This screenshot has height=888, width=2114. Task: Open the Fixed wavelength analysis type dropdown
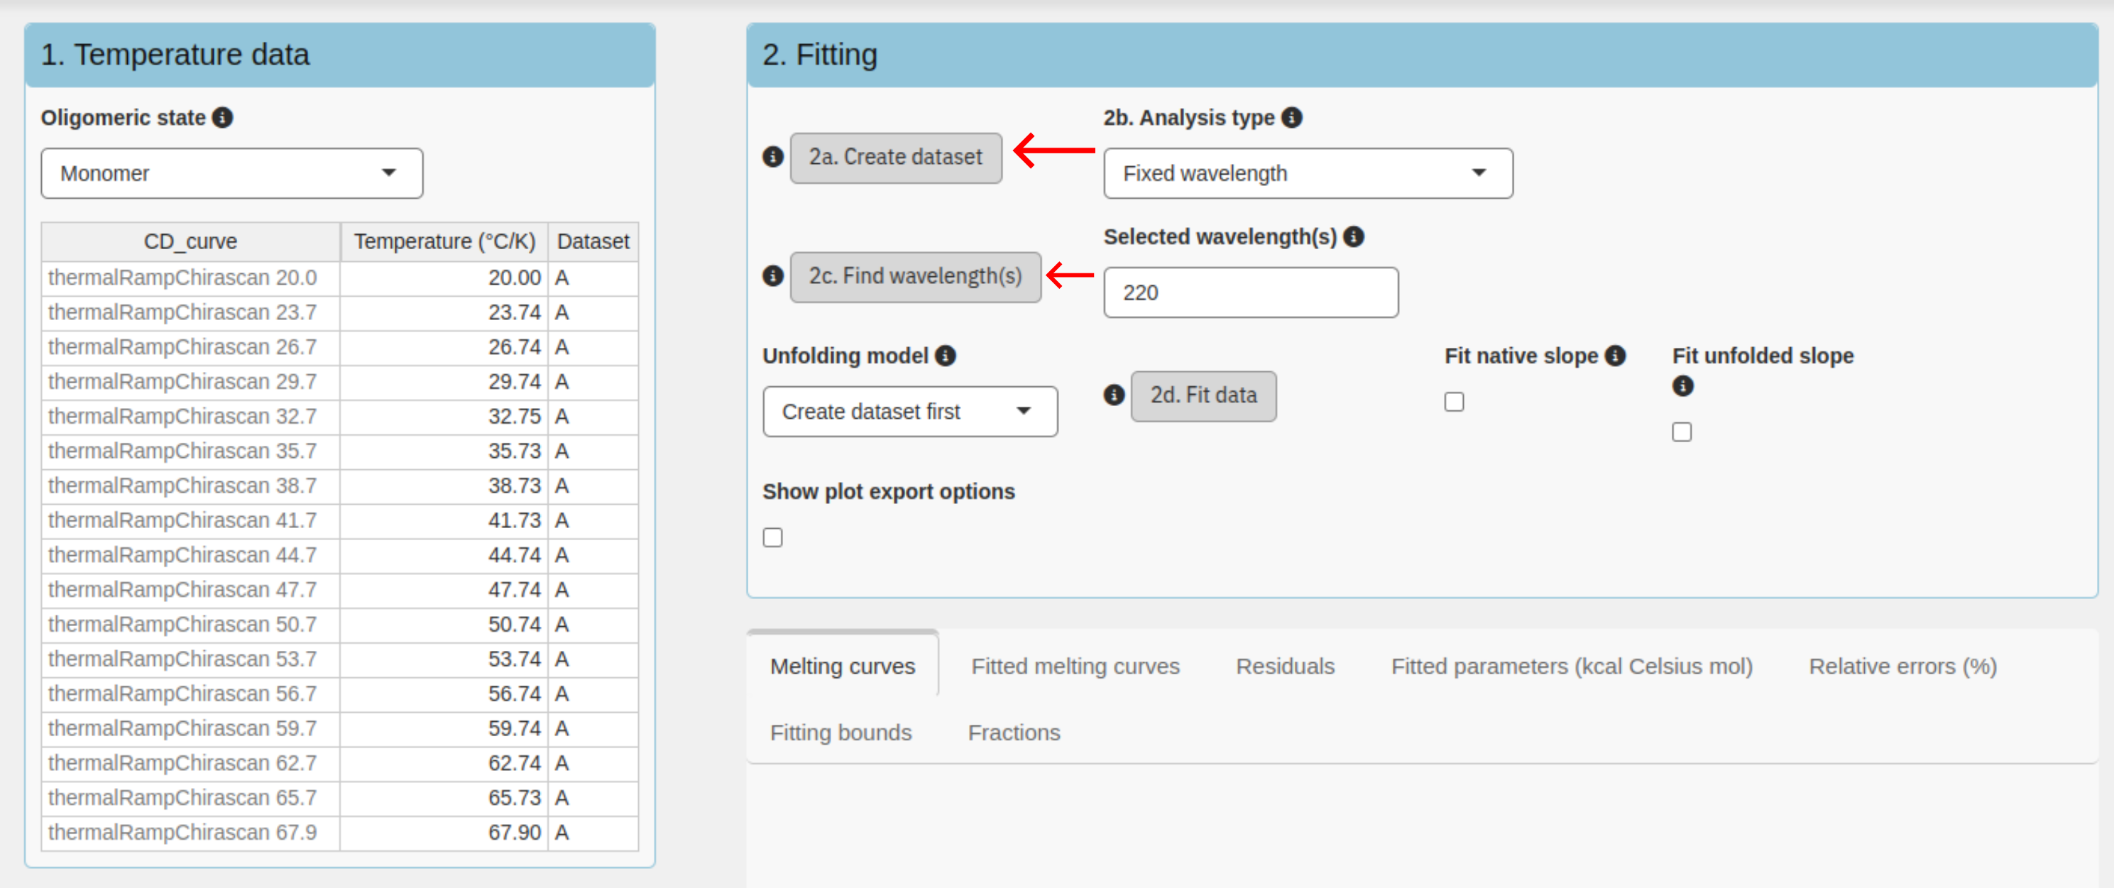tap(1308, 173)
